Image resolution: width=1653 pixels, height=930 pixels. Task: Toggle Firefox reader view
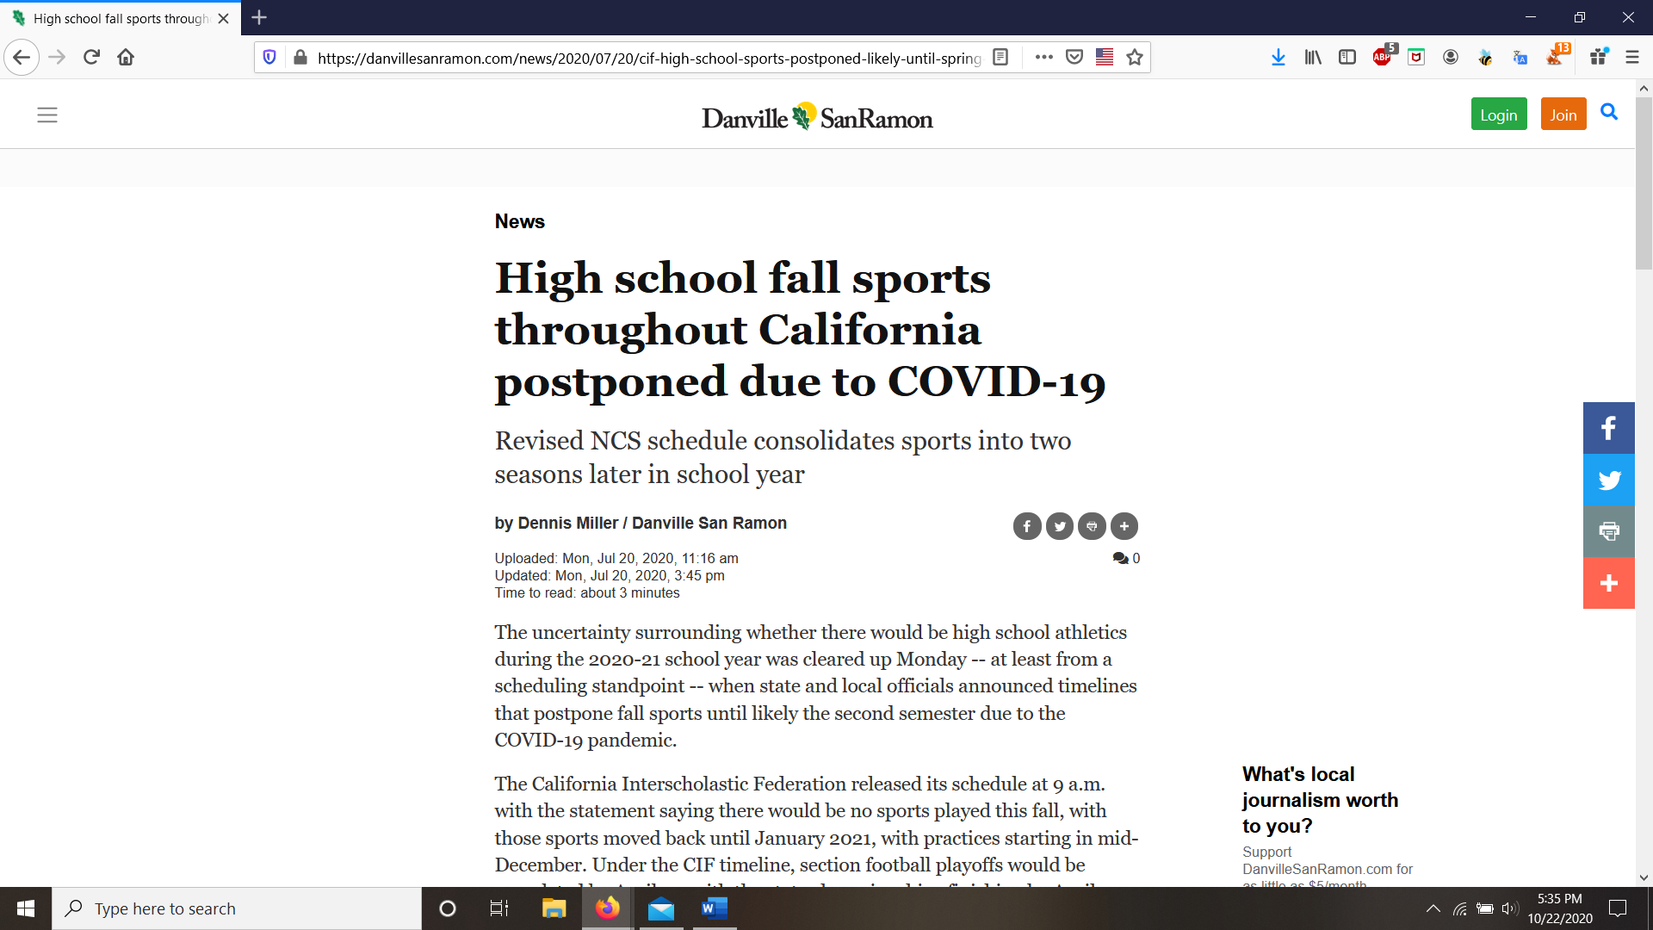pyautogui.click(x=1000, y=57)
